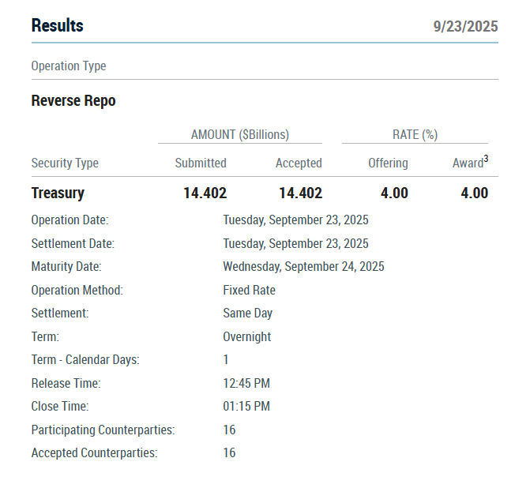Image resolution: width=530 pixels, height=488 pixels.
Task: Click the Operation Date: label
Action: pyautogui.click(x=70, y=220)
